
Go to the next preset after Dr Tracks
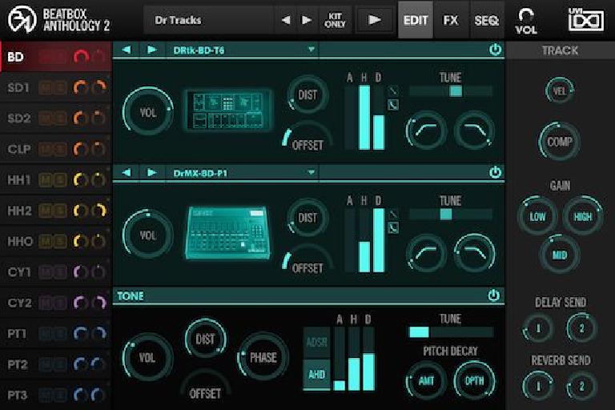pos(307,20)
